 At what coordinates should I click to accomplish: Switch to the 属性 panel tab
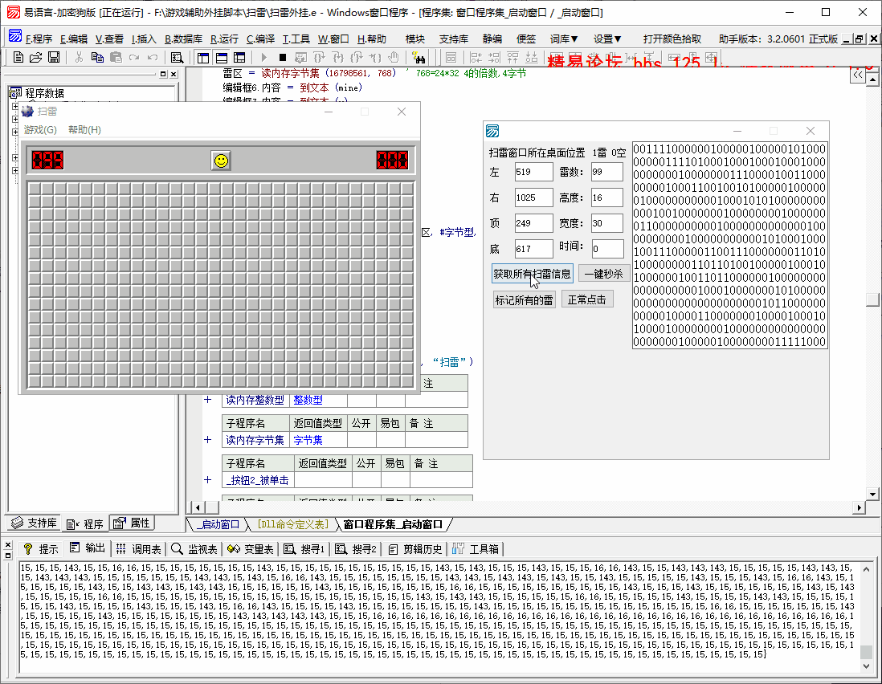tap(132, 523)
